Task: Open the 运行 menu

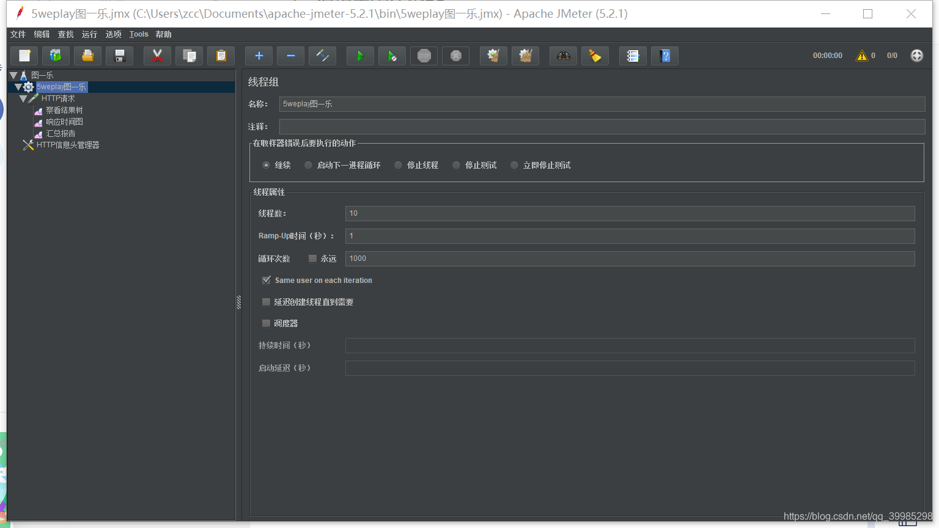Action: 90,34
